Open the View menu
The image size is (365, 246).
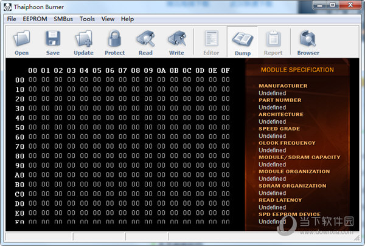pos(108,19)
